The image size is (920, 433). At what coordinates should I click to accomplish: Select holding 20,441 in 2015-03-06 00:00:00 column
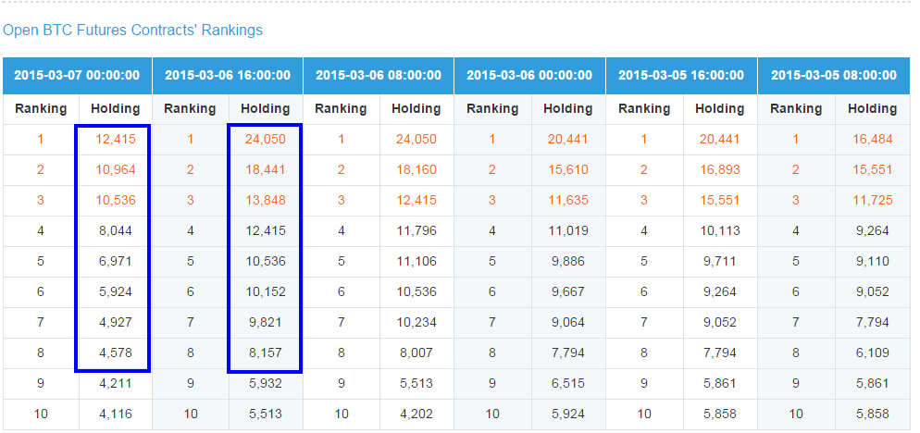click(568, 139)
